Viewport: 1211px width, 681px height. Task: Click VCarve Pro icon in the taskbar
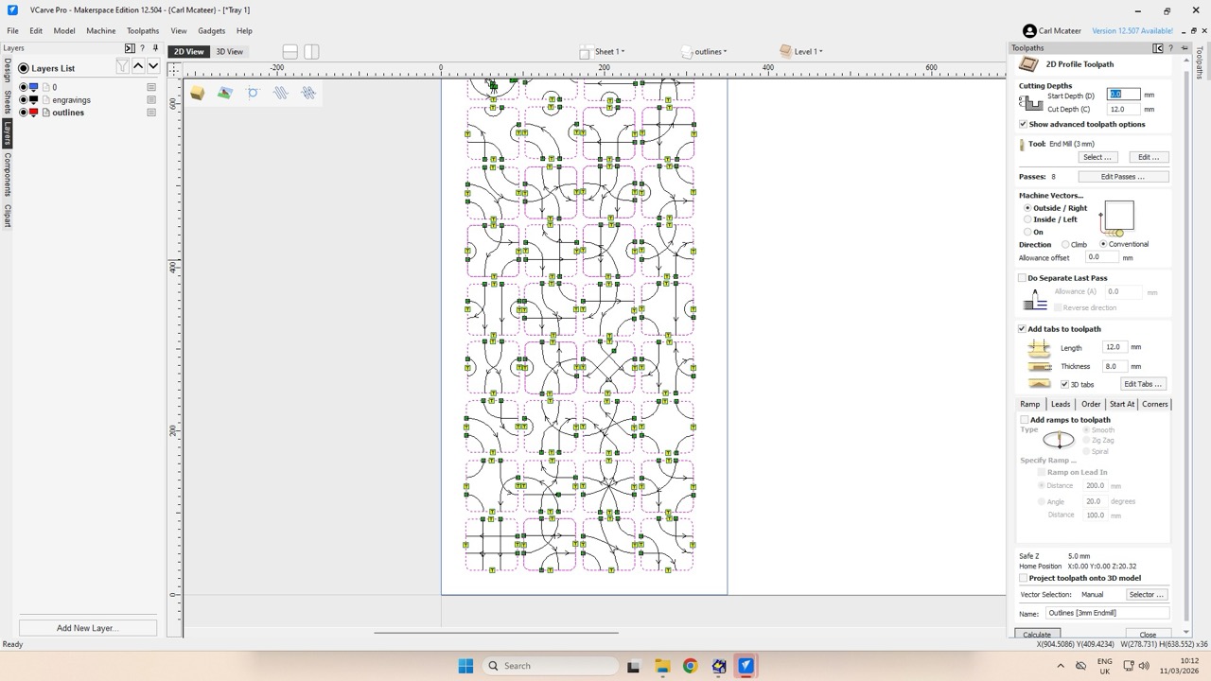click(x=746, y=666)
